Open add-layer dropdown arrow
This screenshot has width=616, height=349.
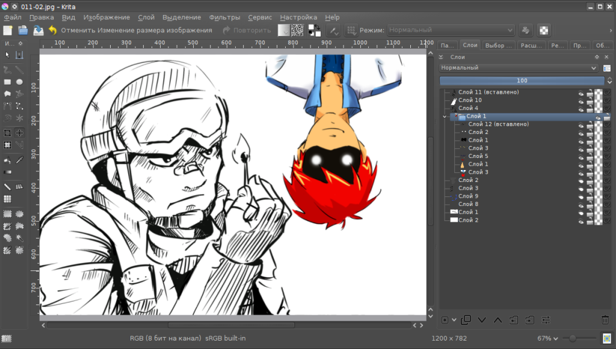click(x=454, y=320)
